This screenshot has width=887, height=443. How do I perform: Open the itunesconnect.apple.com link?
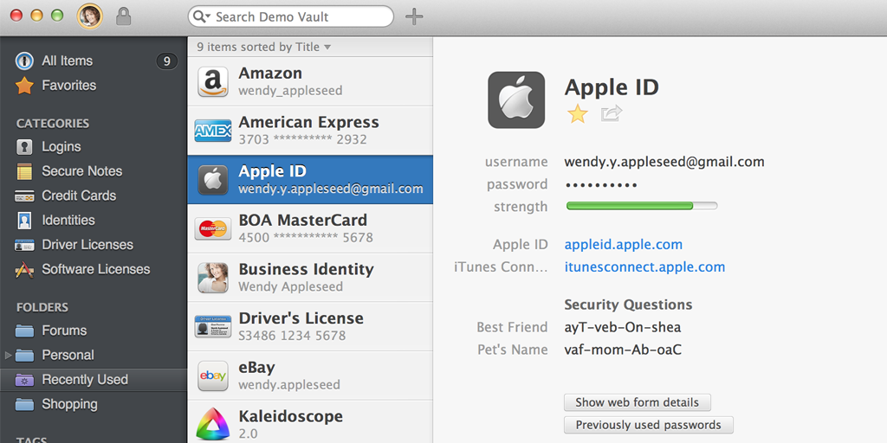point(644,267)
